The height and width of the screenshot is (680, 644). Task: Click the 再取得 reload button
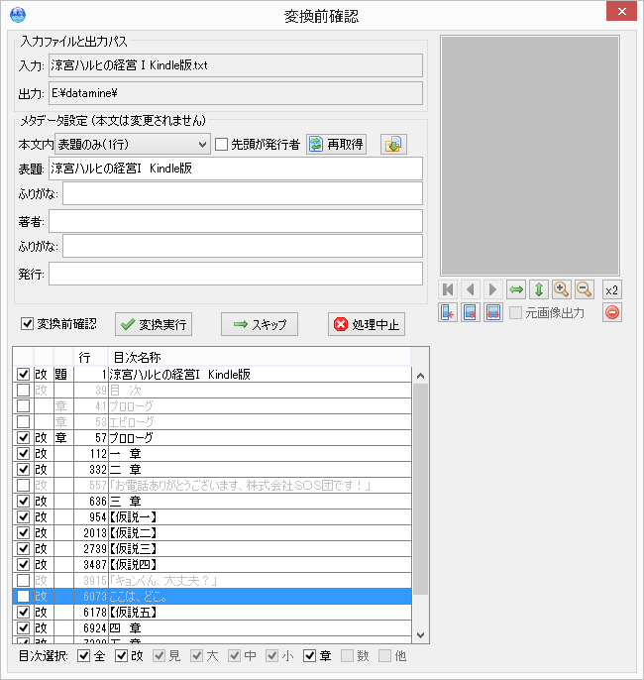point(336,145)
